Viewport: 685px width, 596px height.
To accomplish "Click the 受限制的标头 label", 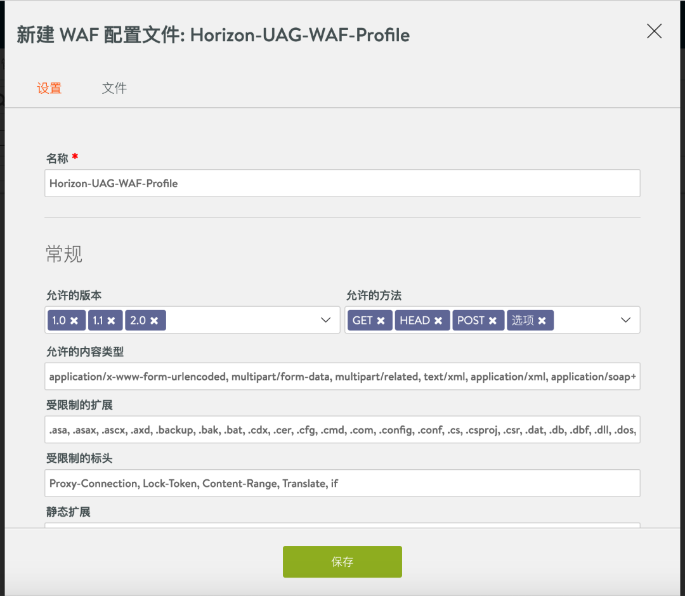I will [79, 458].
